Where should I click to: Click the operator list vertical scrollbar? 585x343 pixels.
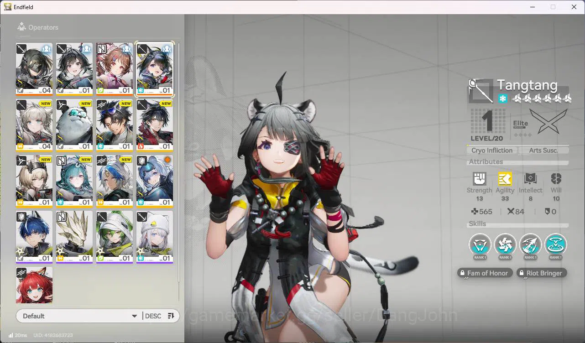178,162
